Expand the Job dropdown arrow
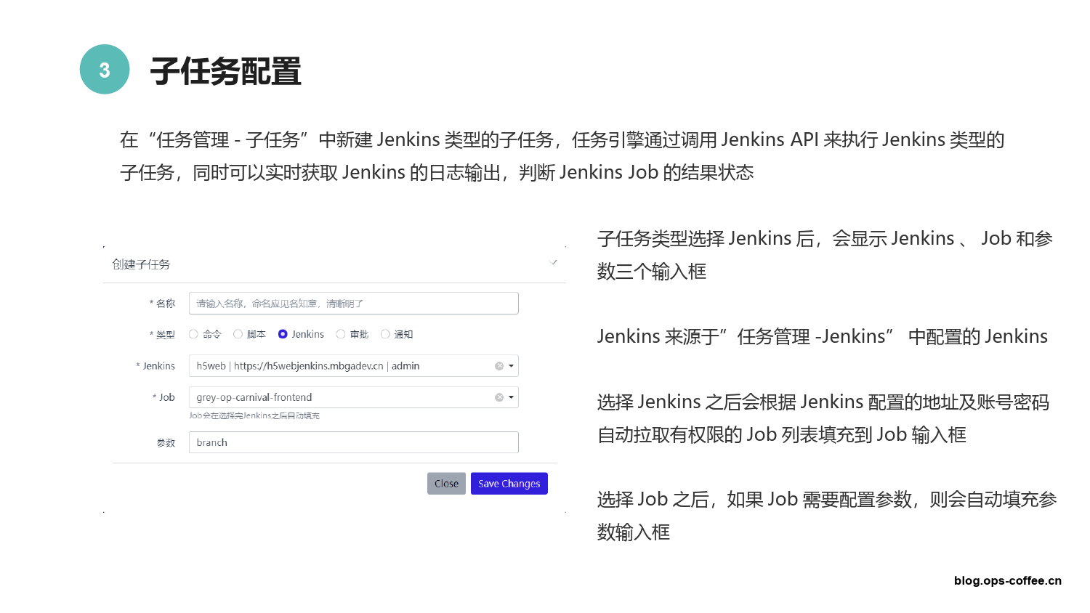 (512, 397)
